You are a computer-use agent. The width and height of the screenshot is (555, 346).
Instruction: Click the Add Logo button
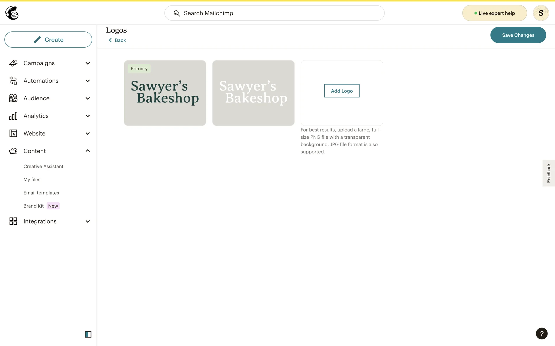tap(342, 91)
